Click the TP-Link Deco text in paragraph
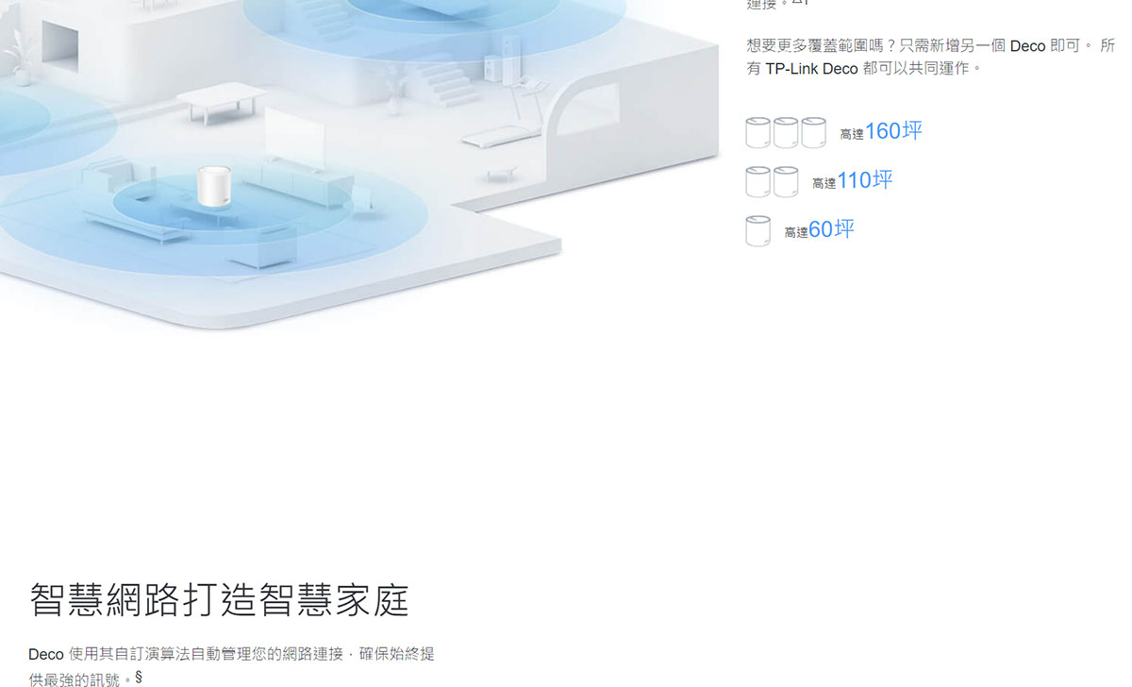The height and width of the screenshot is (687, 1132). pos(811,69)
